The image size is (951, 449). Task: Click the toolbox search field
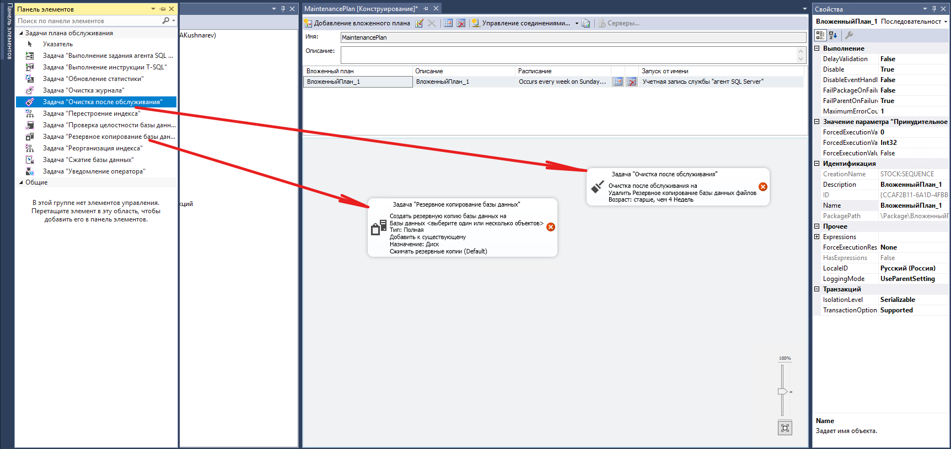[x=88, y=21]
